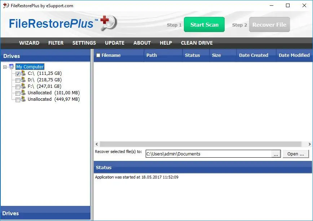Click the D:\ drive icon

click(23, 80)
